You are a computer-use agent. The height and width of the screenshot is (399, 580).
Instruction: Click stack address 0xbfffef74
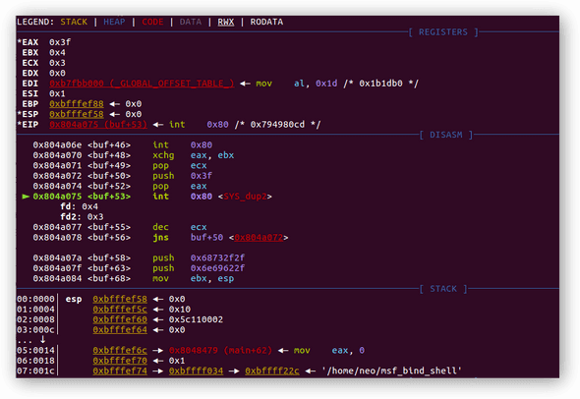[120, 370]
